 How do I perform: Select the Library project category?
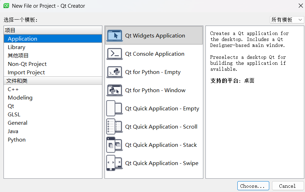tap(53, 47)
